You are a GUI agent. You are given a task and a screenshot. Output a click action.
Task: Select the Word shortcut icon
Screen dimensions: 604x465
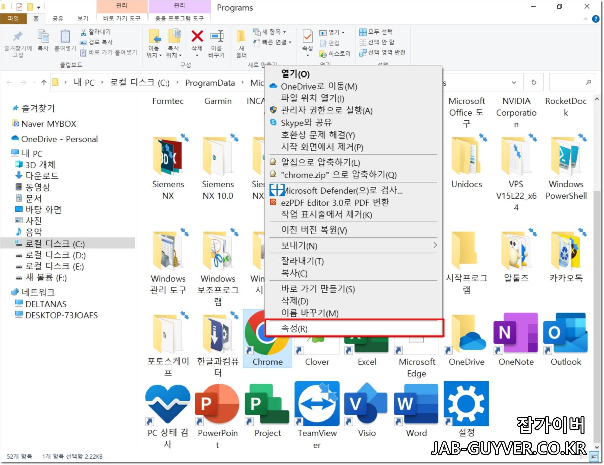point(416,405)
